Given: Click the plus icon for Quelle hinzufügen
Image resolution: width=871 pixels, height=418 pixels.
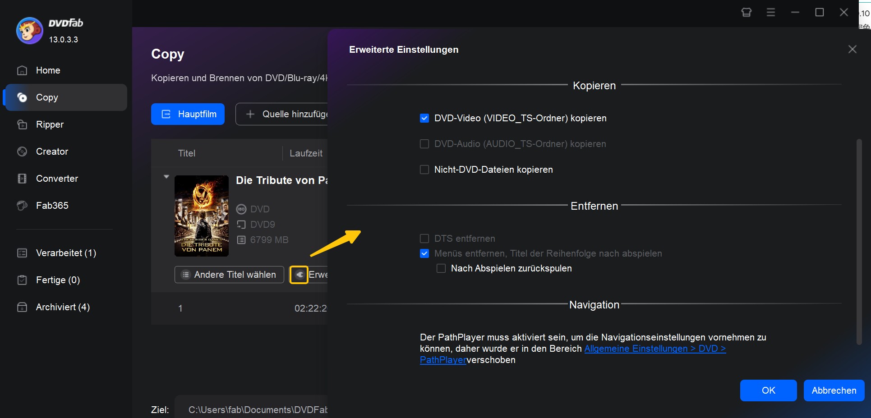Looking at the screenshot, I should pos(250,114).
